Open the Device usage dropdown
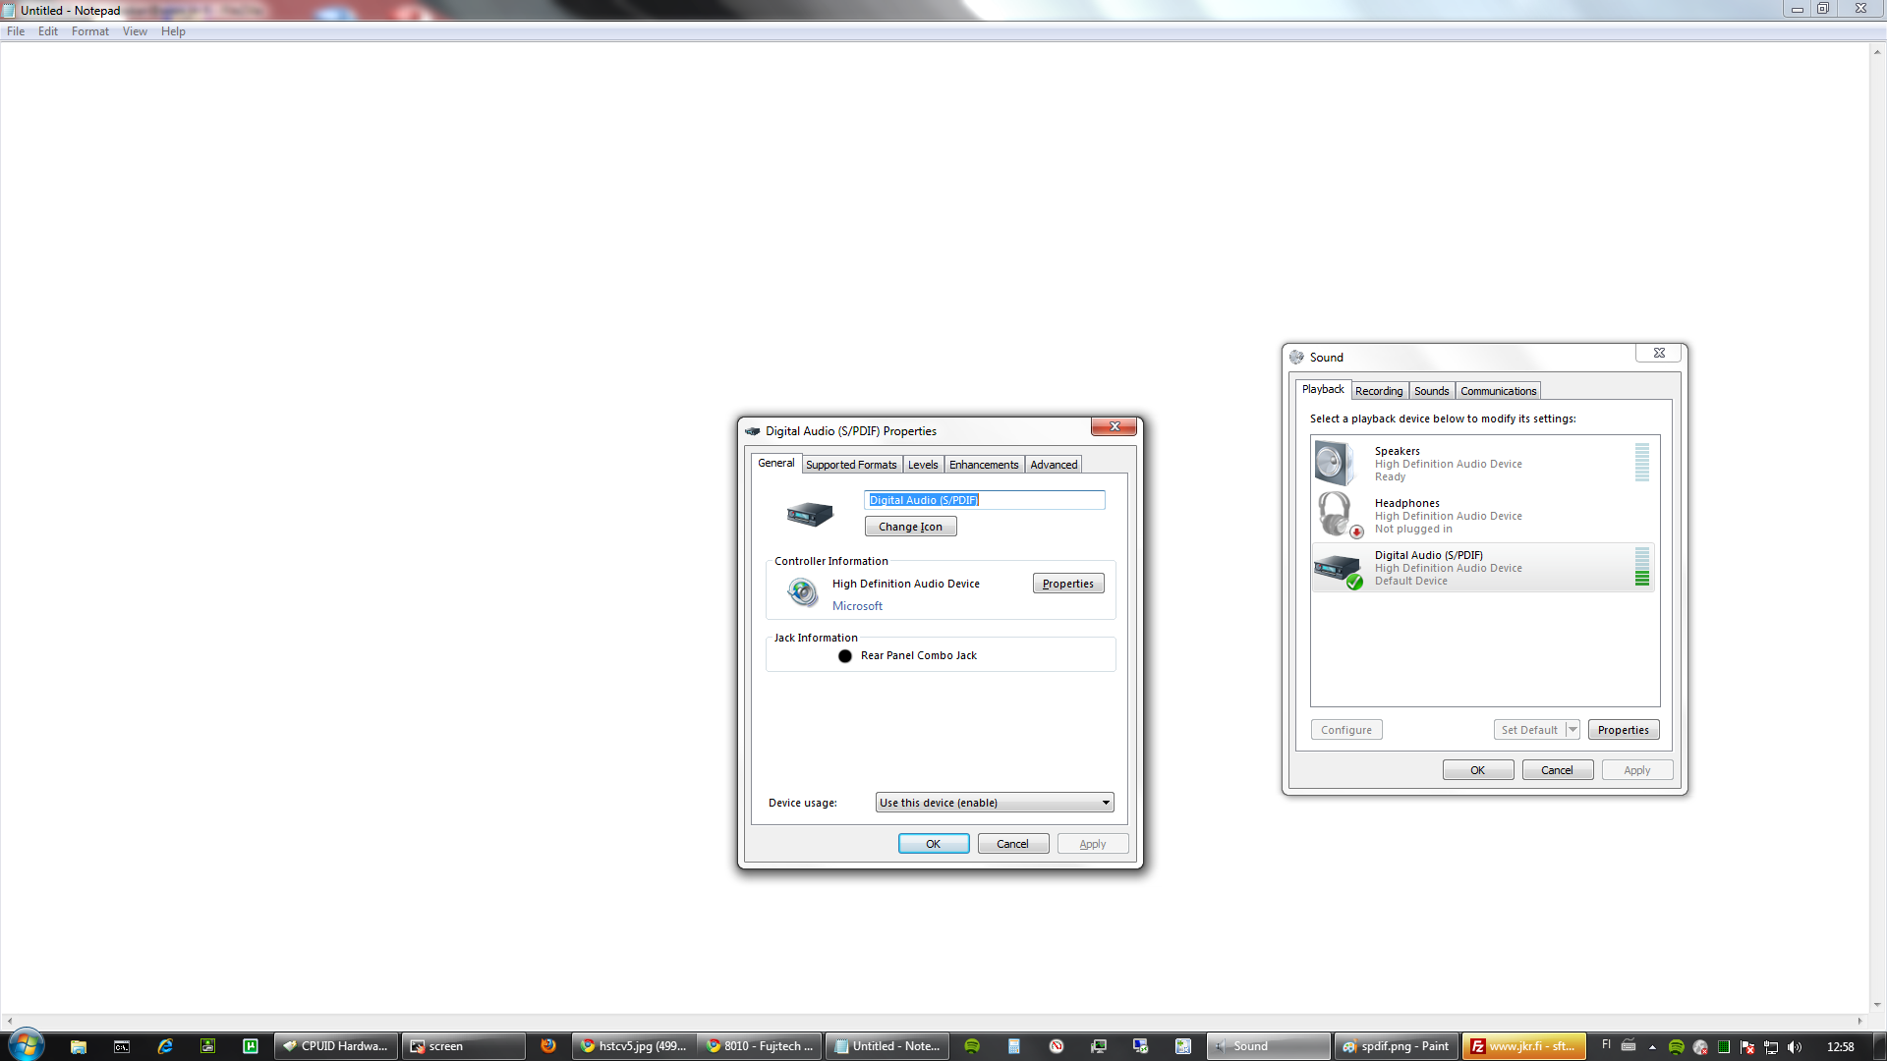The image size is (1887, 1061). coord(995,803)
